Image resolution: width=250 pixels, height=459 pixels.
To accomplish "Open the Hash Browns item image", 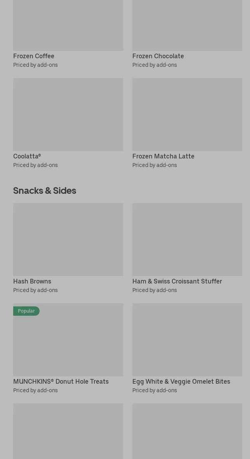I will 68,239.
